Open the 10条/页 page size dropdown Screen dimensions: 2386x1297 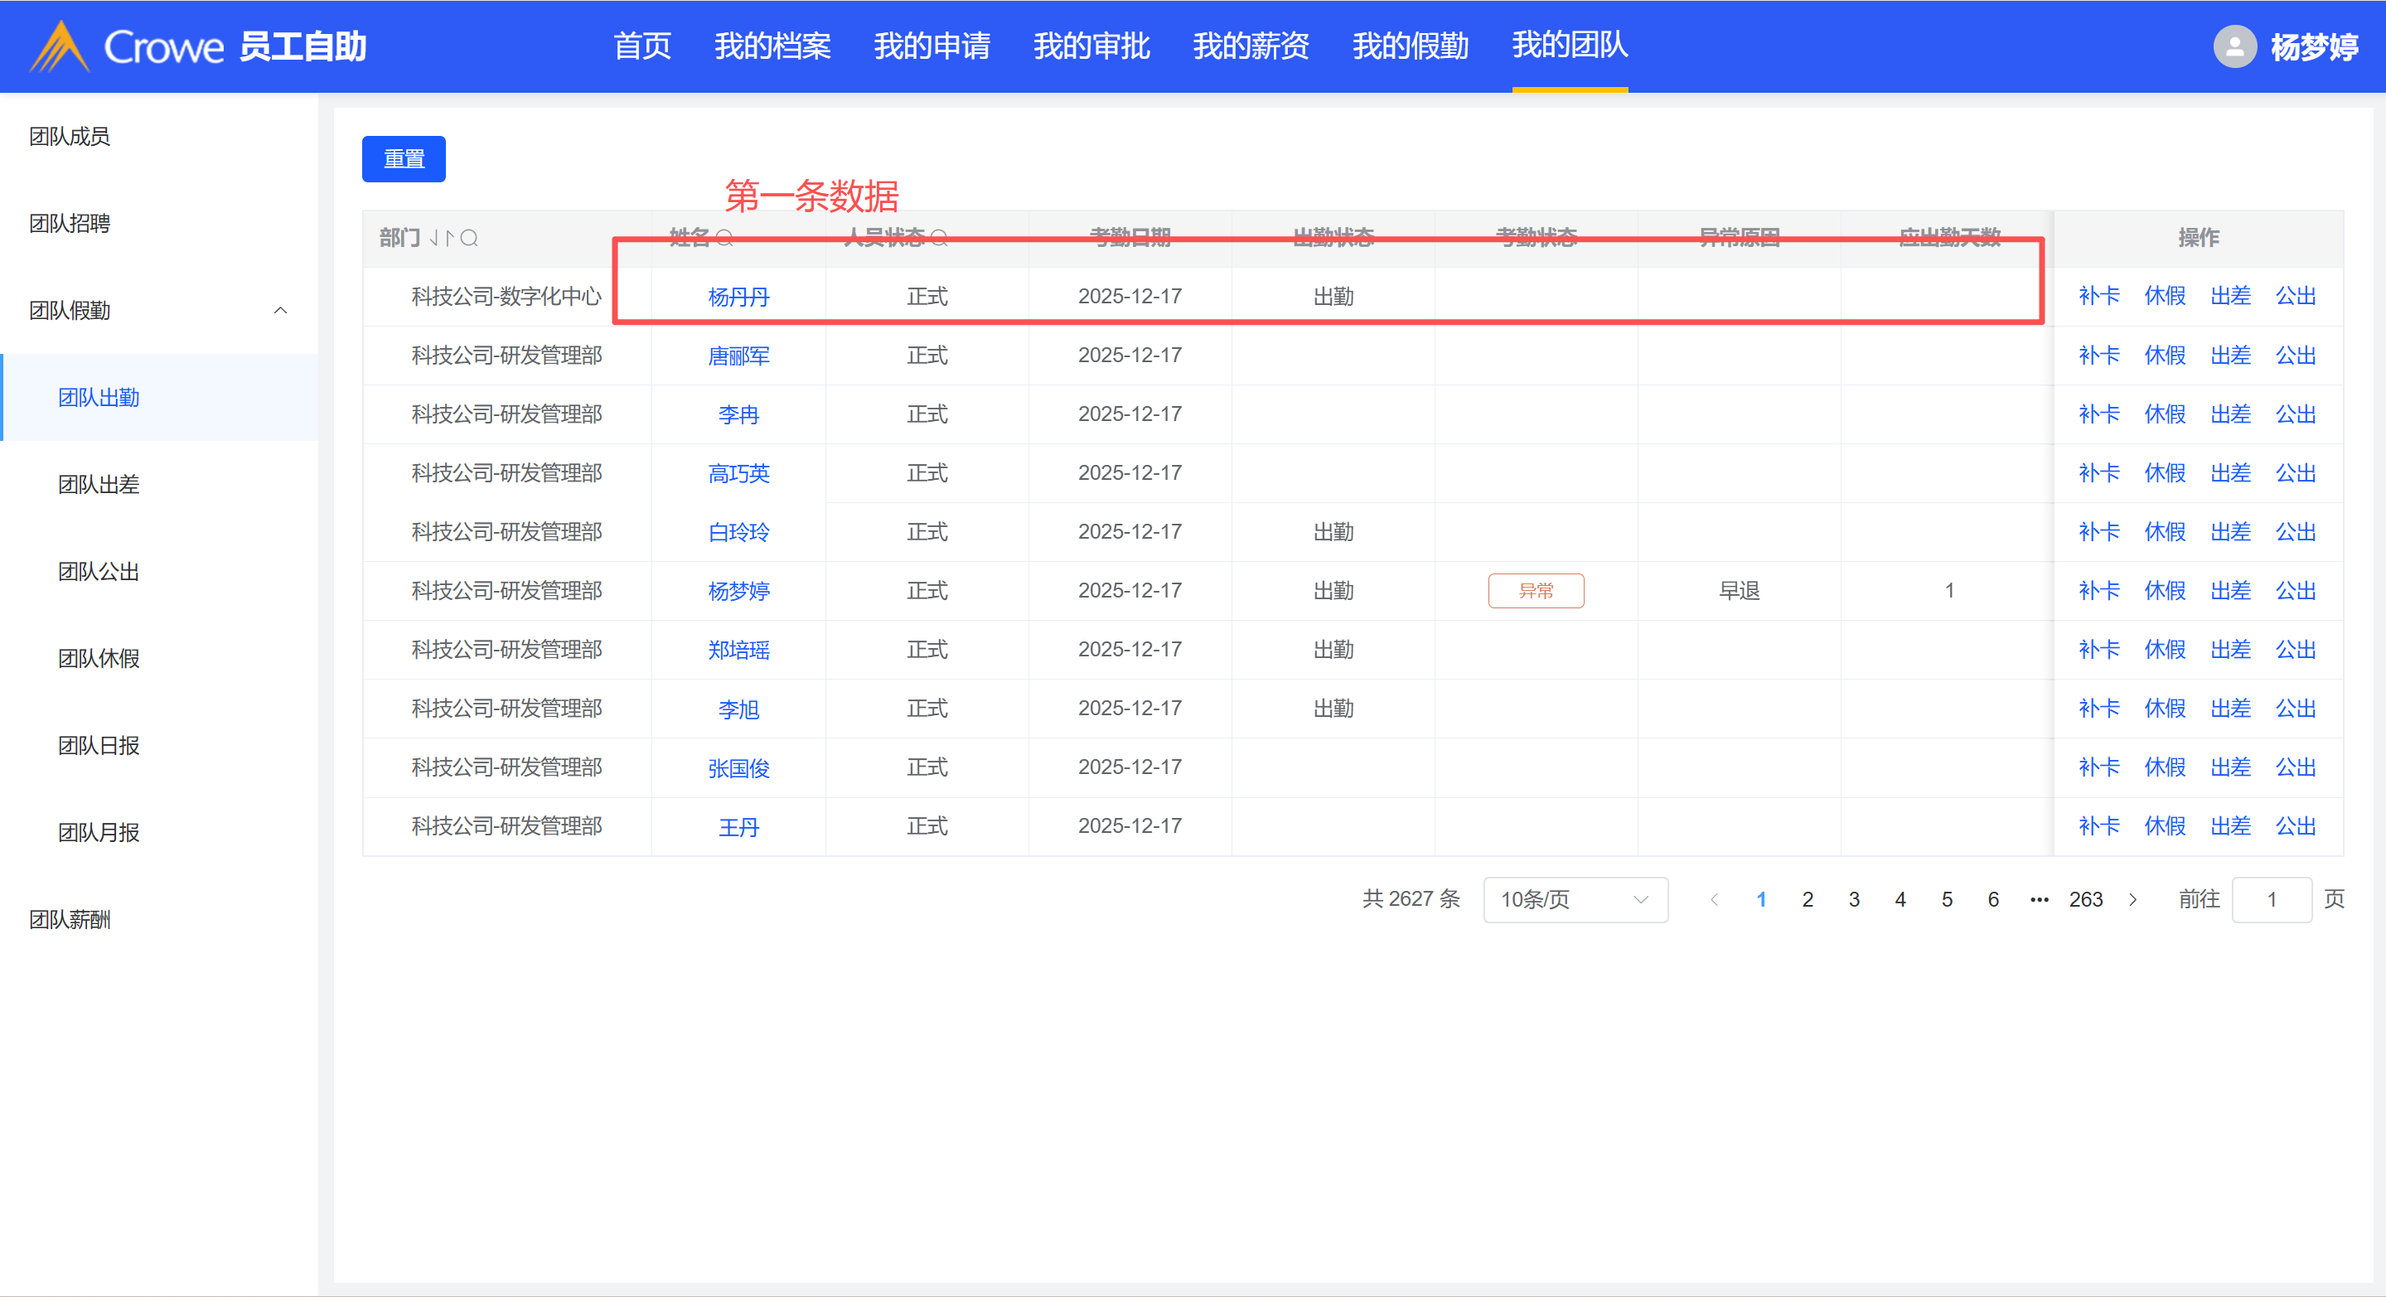pos(1575,899)
